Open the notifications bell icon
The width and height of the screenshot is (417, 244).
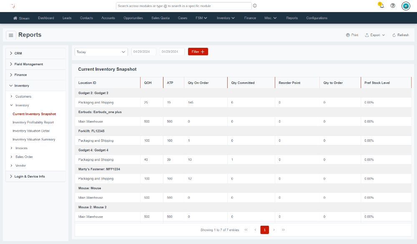[380, 6]
